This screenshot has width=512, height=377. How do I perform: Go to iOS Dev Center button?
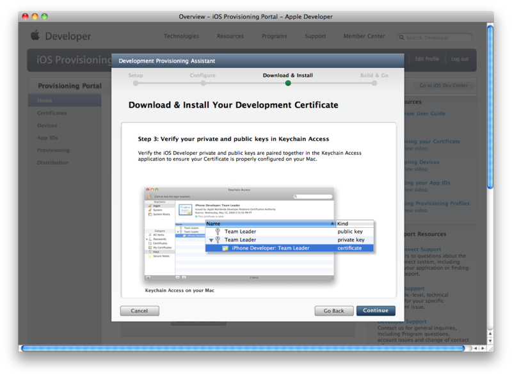point(444,85)
